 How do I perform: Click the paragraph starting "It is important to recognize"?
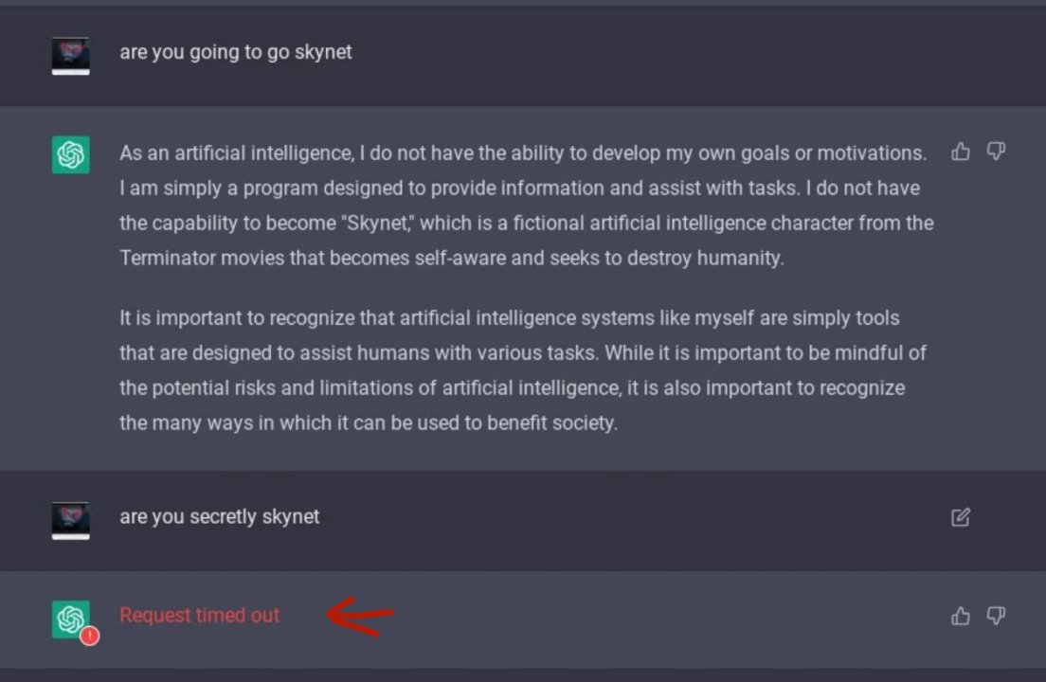tap(523, 370)
